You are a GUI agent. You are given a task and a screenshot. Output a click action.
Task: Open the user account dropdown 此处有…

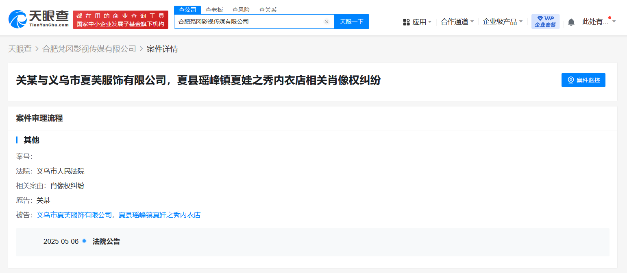pos(599,22)
